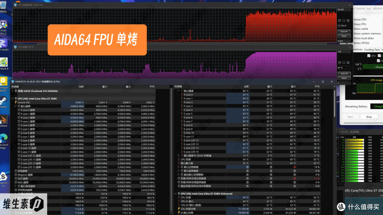
Task: Open the 3DMark desktop shortcut
Action: pyautogui.click(x=4, y=121)
